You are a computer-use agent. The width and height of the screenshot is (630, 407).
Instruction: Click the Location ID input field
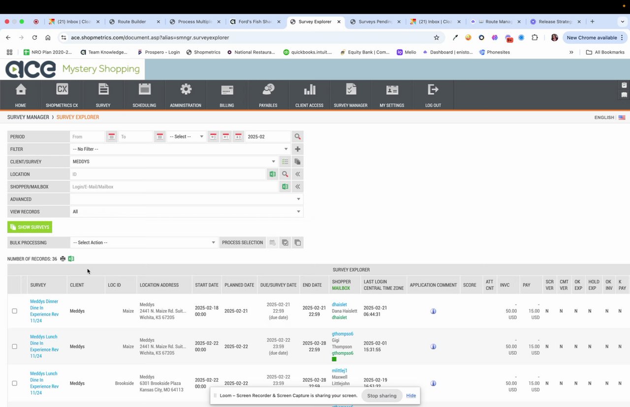pyautogui.click(x=167, y=174)
